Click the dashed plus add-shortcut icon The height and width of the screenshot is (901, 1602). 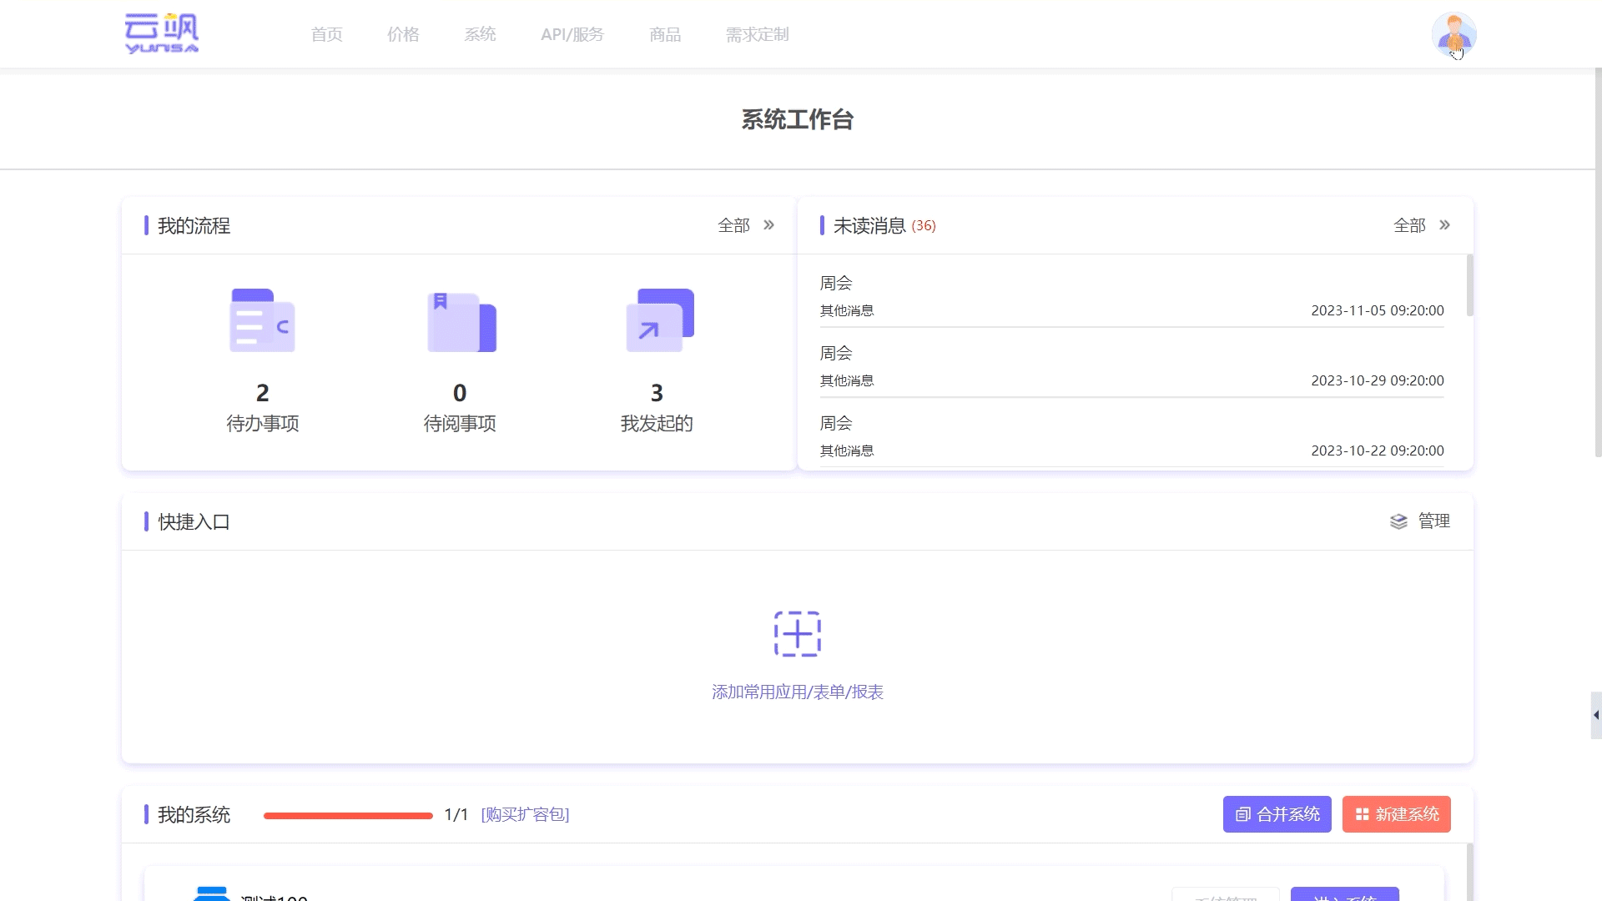798,634
